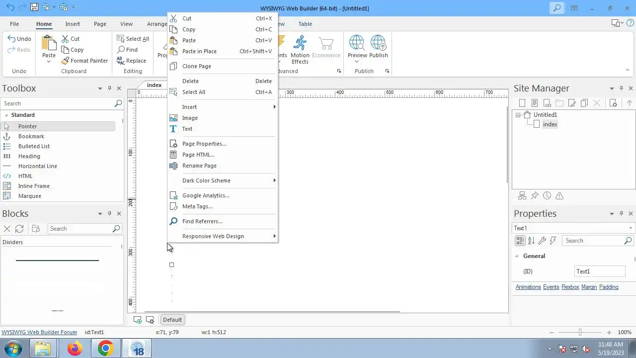Open page properties gear icon in Site Manager
The image size is (636, 358).
(x=613, y=103)
